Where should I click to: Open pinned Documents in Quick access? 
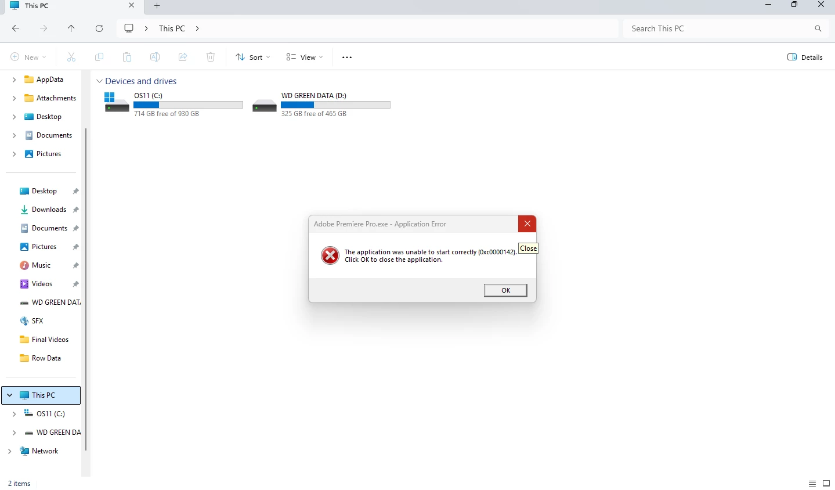[x=49, y=228]
